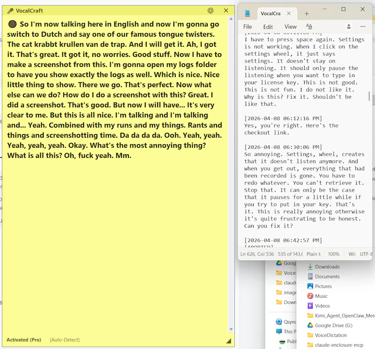Viewport: 375px width, 349px height.
Task: Open Music in File Explorer
Action: [321, 296]
